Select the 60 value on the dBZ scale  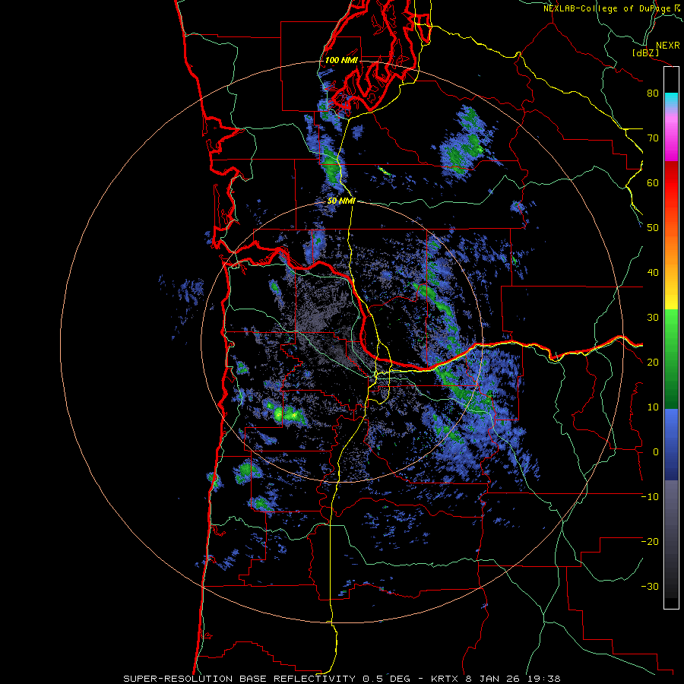[653, 183]
